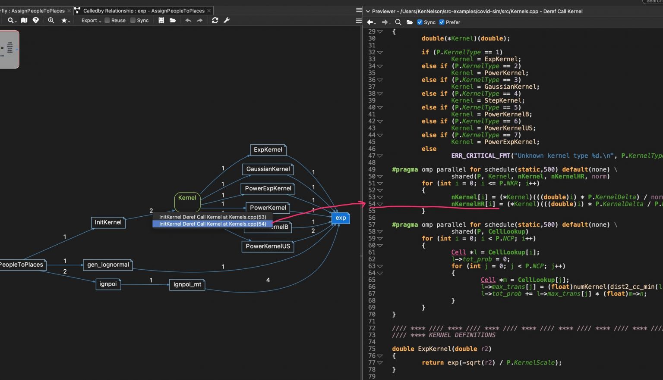Click the location pin help icon
The image size is (663, 380).
point(35,20)
